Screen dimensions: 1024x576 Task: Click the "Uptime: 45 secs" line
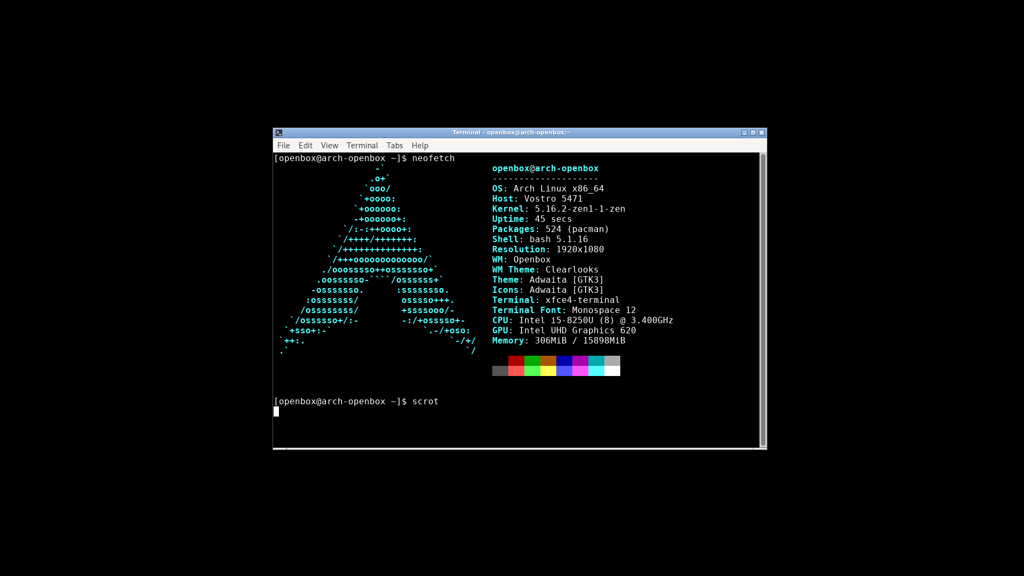(x=532, y=219)
